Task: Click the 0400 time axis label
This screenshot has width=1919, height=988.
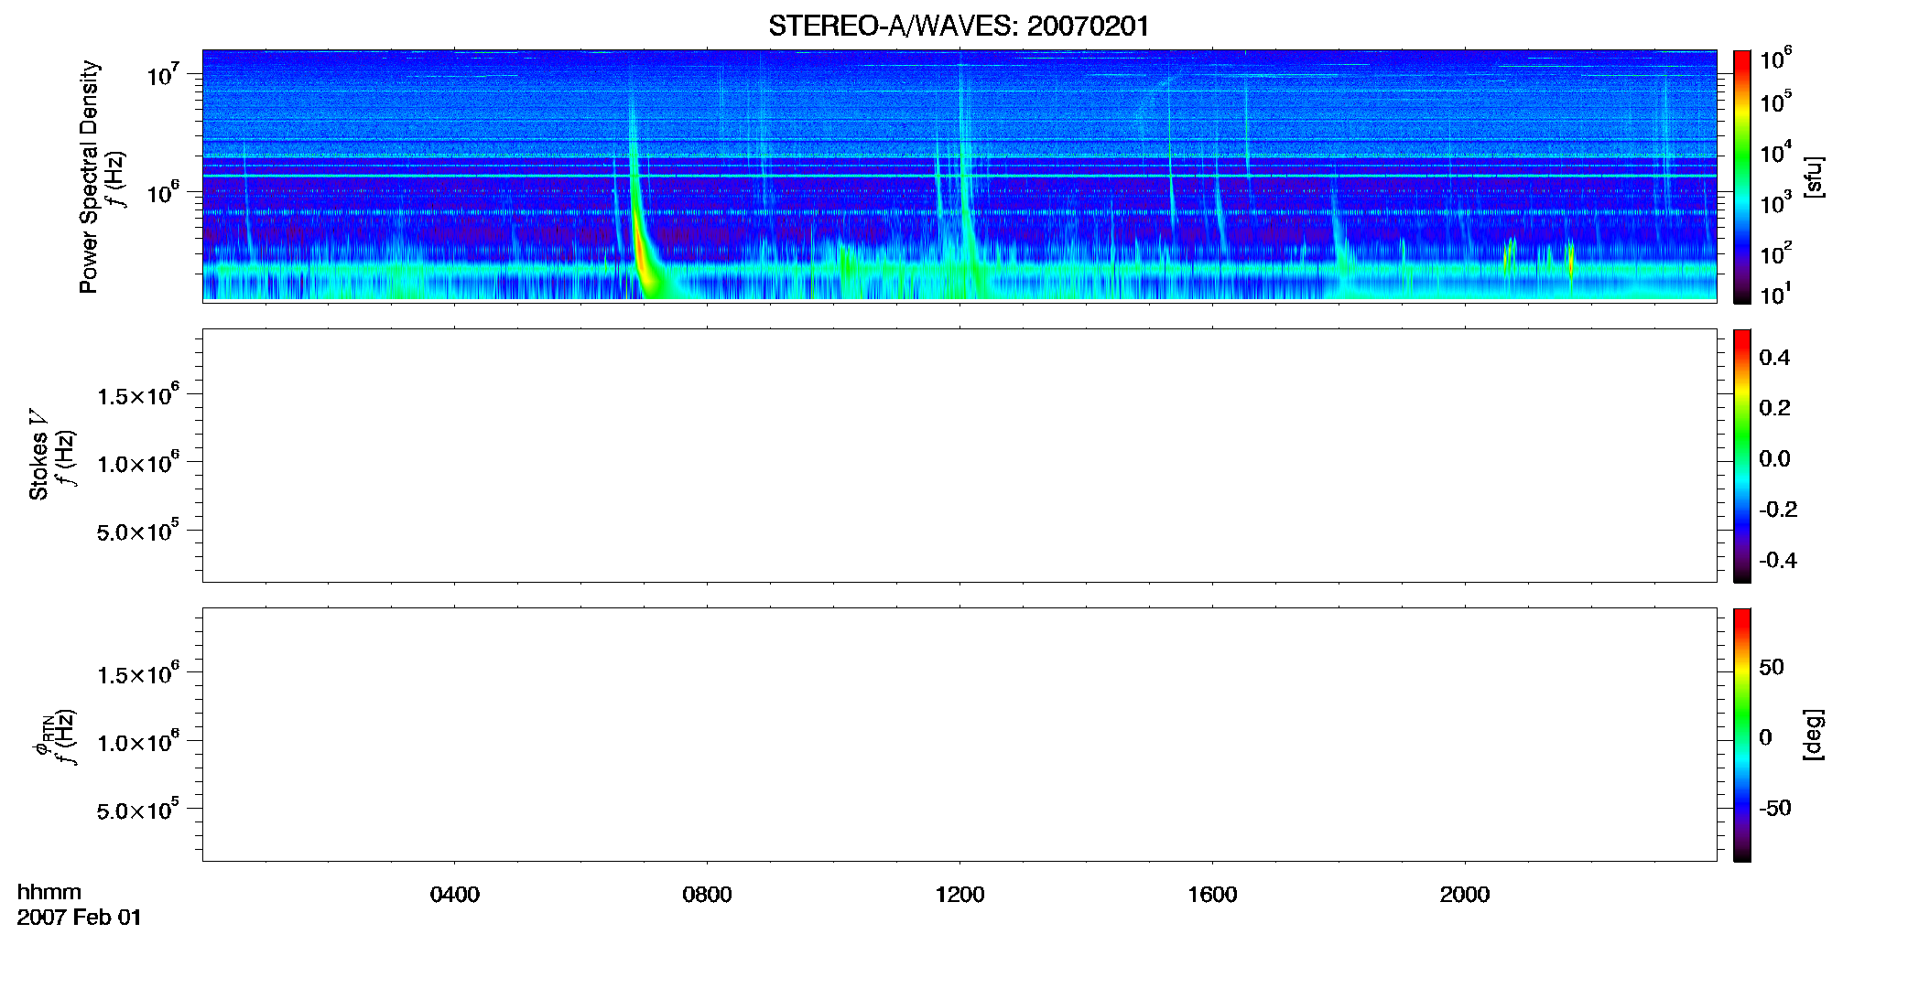Action: pyautogui.click(x=455, y=895)
